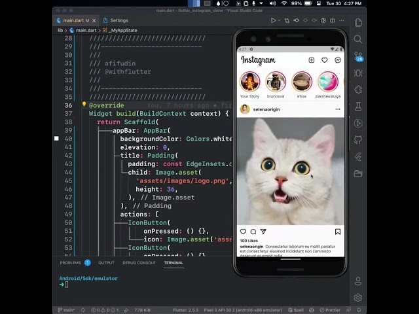Click the date and time in menu bar
Viewport: 419px width, 314px height.
pyautogui.click(x=344, y=3)
